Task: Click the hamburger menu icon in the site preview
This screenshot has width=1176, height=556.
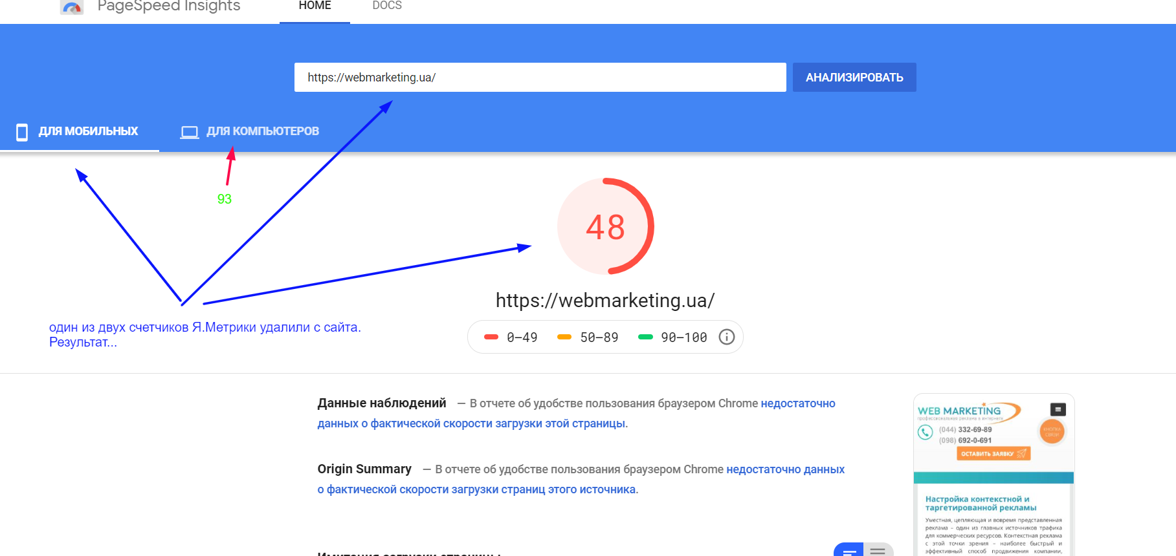Action: [x=1058, y=409]
